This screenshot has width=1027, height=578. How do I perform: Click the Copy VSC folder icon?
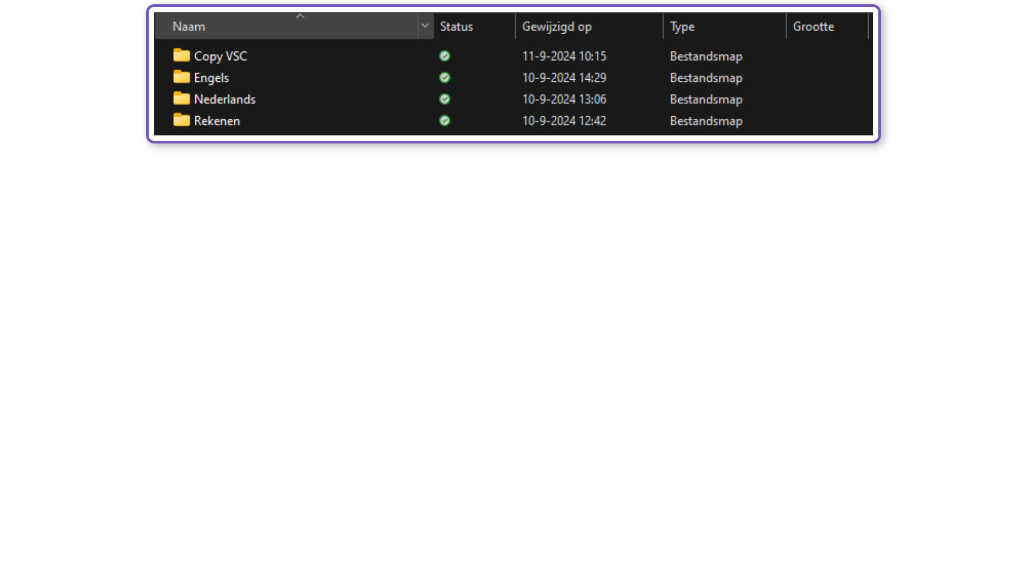coord(181,56)
